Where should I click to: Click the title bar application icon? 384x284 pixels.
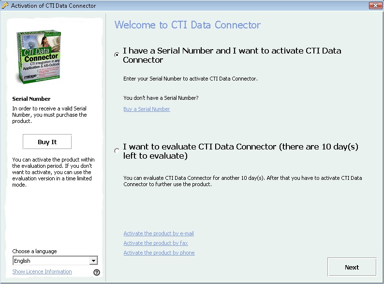(x=5, y=6)
